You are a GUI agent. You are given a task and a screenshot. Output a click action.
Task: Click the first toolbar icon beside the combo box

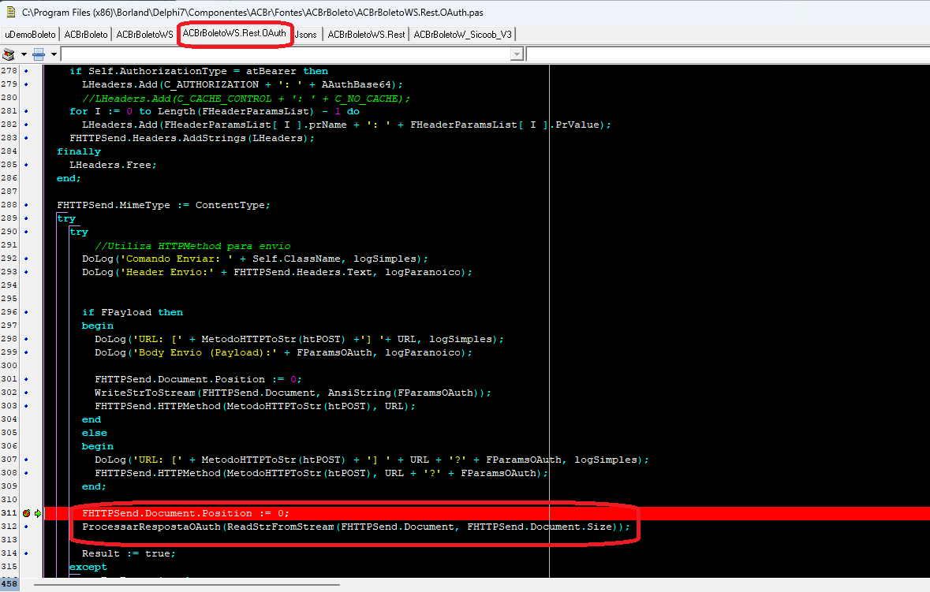pyautogui.click(x=9, y=54)
